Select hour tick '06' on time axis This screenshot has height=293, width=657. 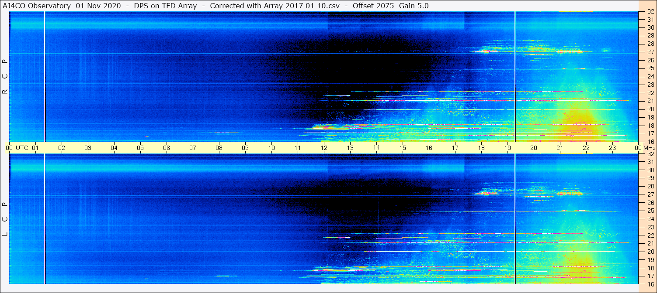167,148
